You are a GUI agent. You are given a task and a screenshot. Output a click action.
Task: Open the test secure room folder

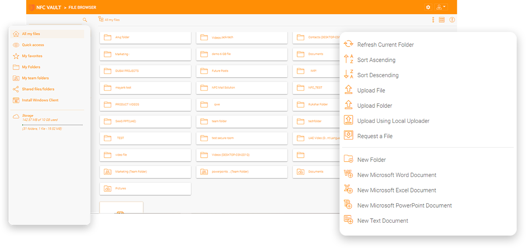pos(242,138)
